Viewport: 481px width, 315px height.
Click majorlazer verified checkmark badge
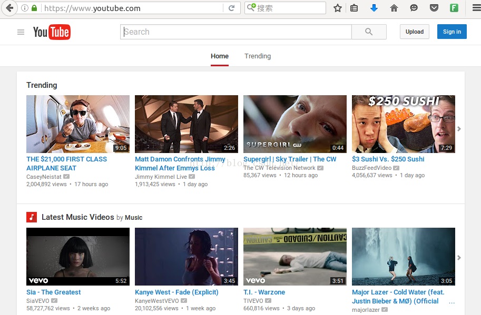click(x=385, y=310)
